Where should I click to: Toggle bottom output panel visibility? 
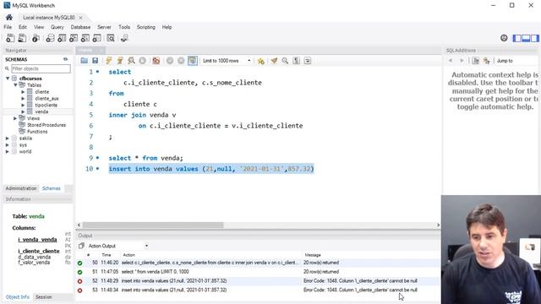(526, 38)
